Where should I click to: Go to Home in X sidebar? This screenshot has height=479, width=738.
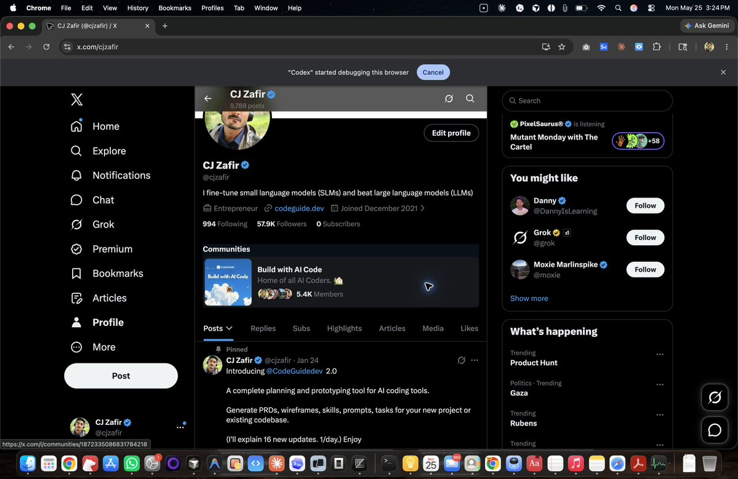coord(95,126)
